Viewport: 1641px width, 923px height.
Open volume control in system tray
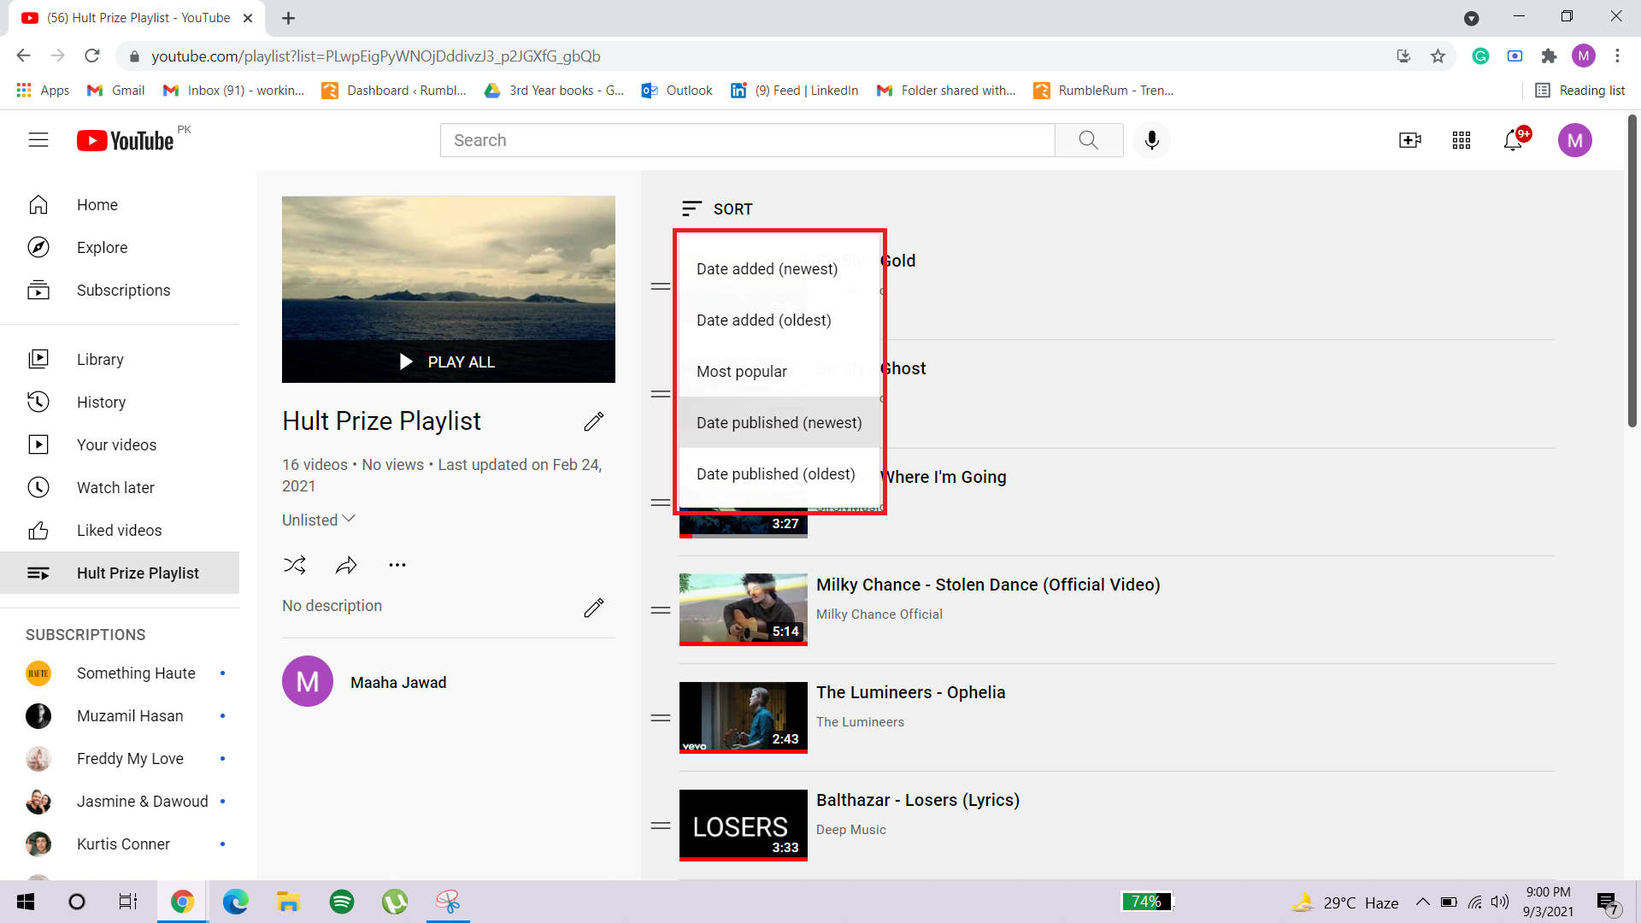point(1499,902)
